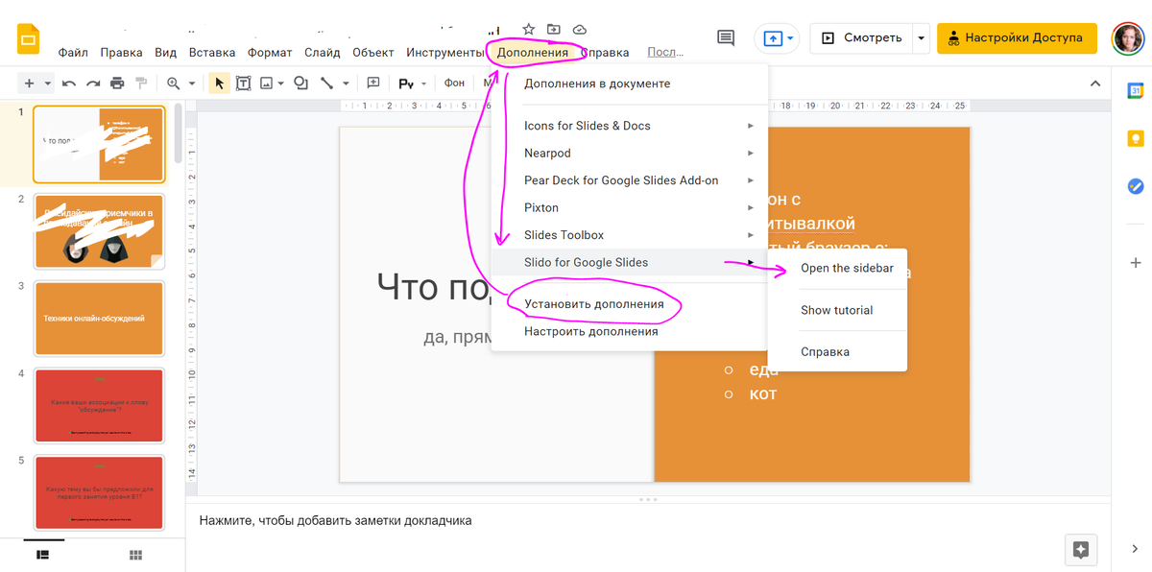Open line type dropdown arrow
Image resolution: width=1152 pixels, height=572 pixels.
tap(346, 83)
